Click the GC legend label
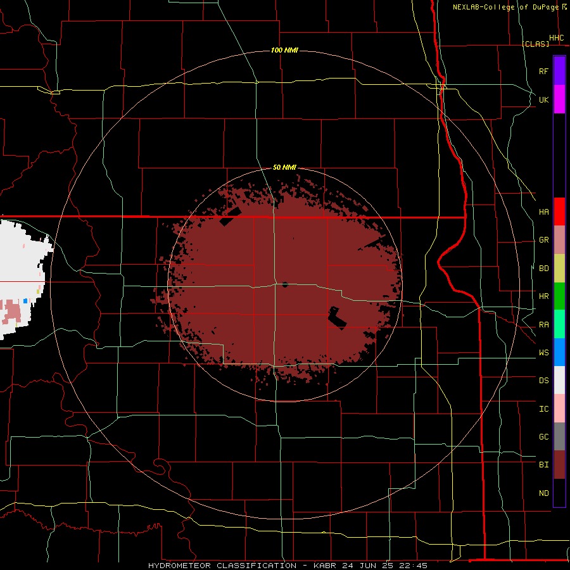This screenshot has width=570, height=570. 543,437
